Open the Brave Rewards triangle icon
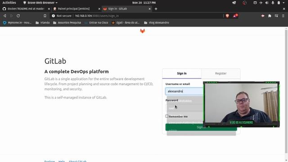 click(x=235, y=16)
